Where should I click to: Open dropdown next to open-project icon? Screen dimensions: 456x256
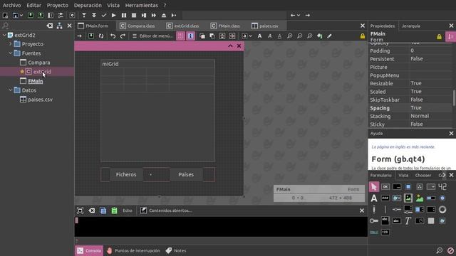(21, 15)
